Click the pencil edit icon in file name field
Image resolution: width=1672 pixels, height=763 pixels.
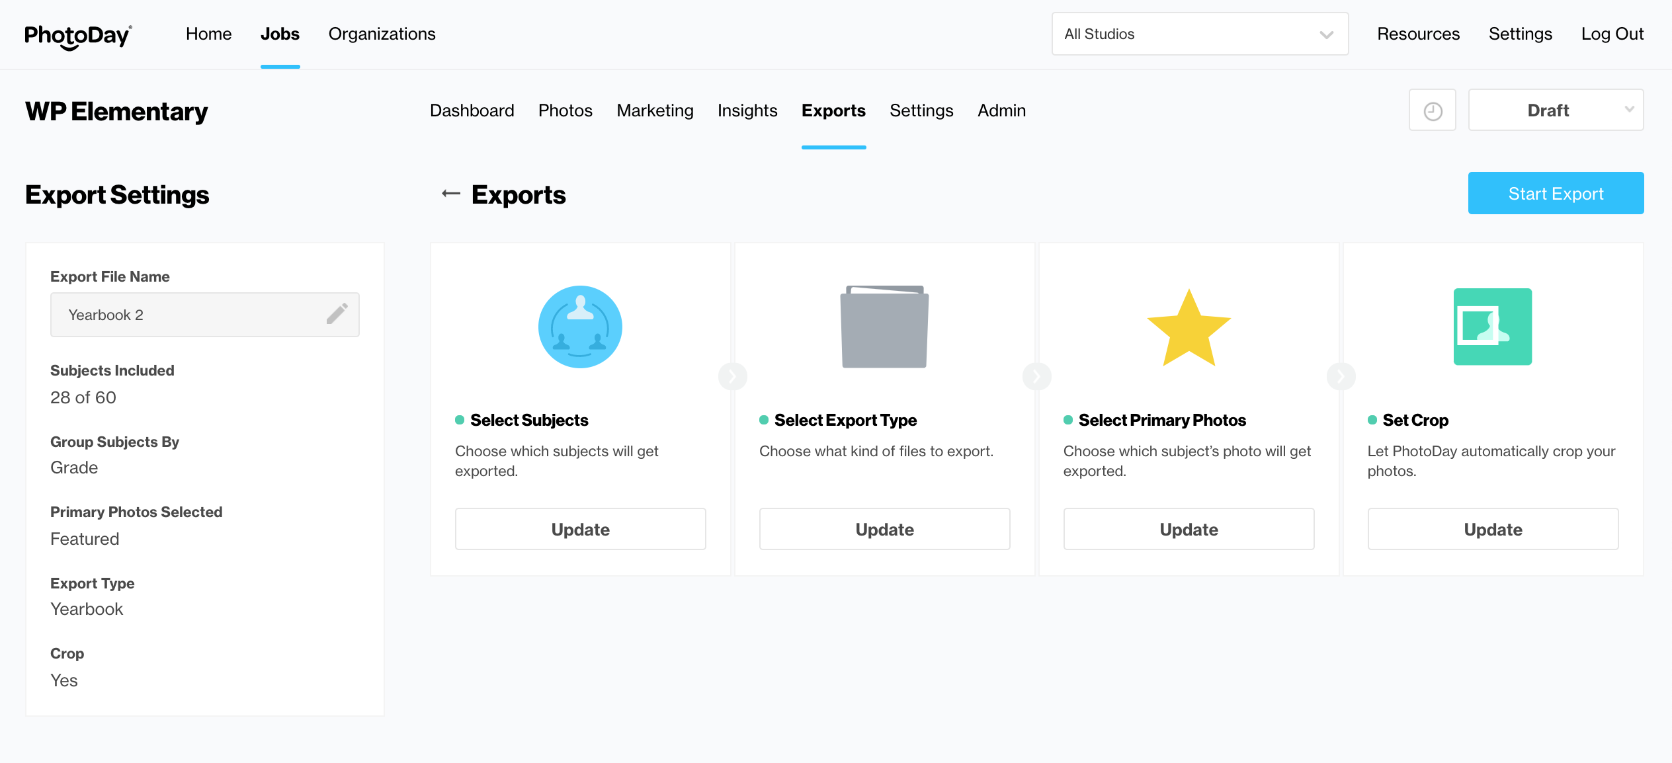[337, 313]
